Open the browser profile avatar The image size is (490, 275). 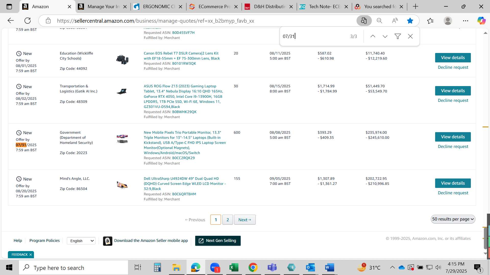pos(448,21)
